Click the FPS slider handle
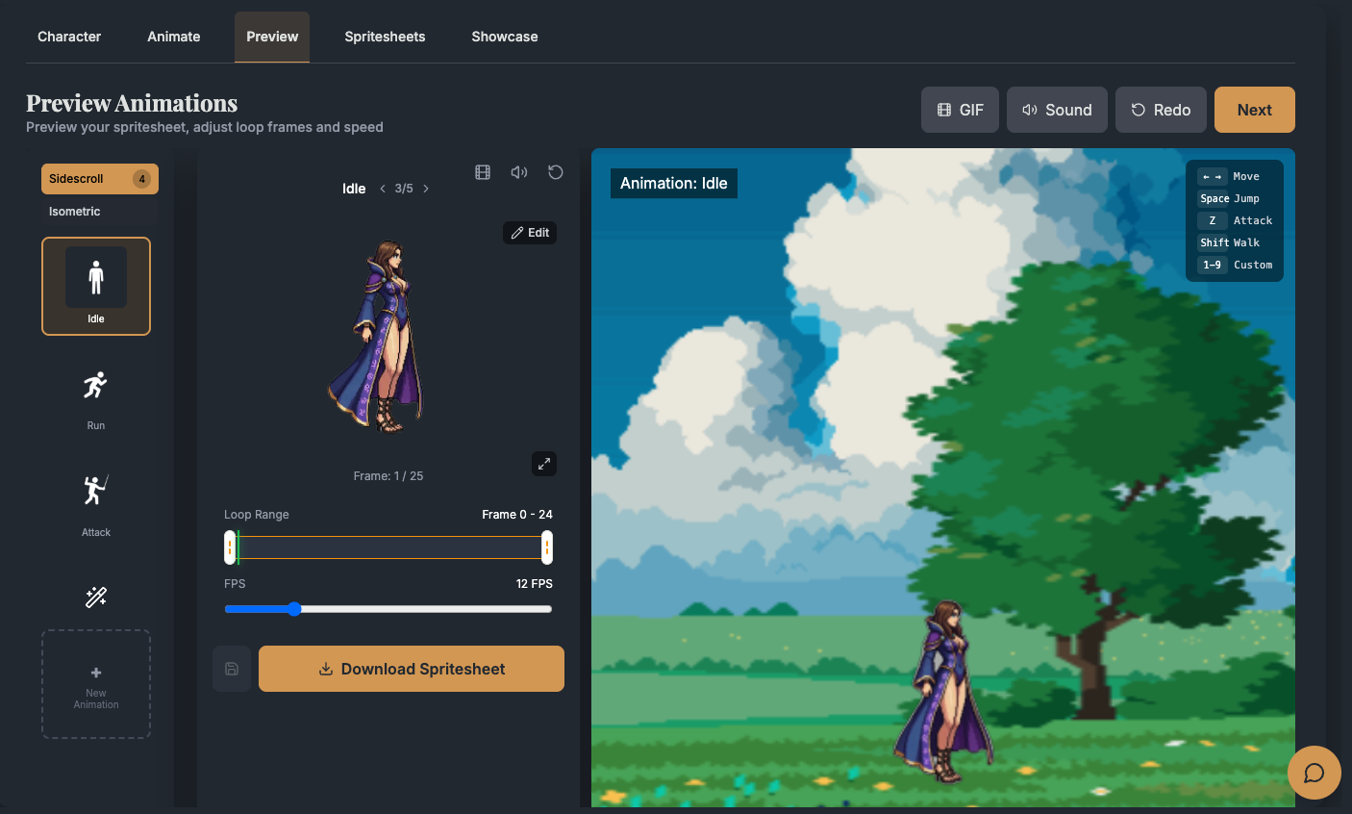 pyautogui.click(x=294, y=609)
